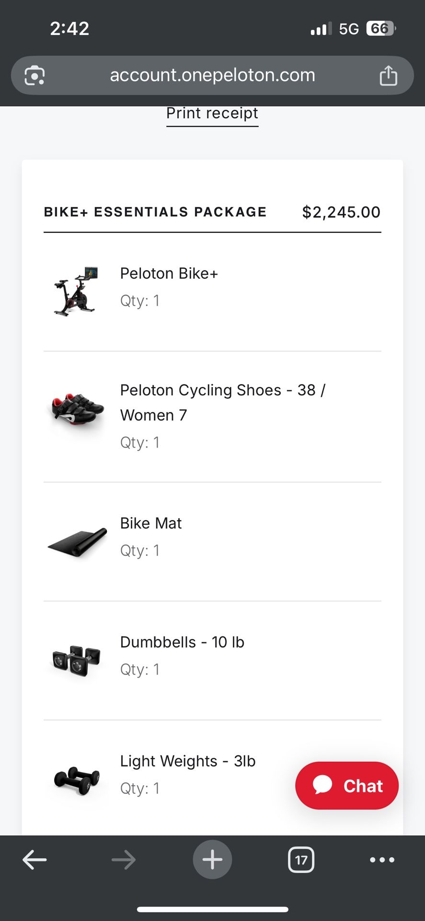The height and width of the screenshot is (921, 425).
Task: Select the Peloton Cycling Shoes item name
Action: pyautogui.click(x=222, y=402)
